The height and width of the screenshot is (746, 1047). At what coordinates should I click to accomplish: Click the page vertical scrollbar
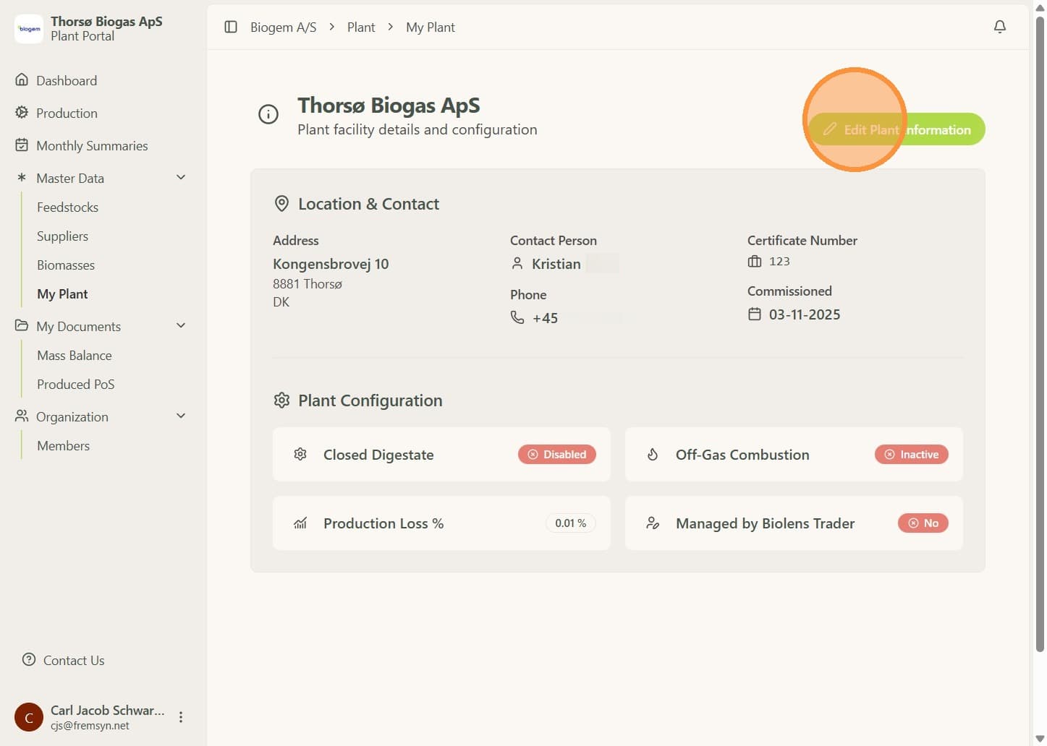pos(1040,333)
